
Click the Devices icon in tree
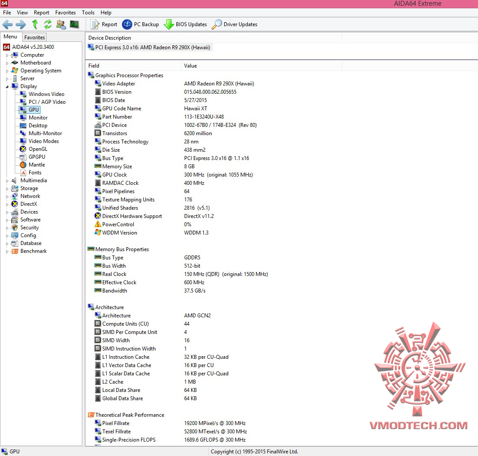[x=15, y=212]
